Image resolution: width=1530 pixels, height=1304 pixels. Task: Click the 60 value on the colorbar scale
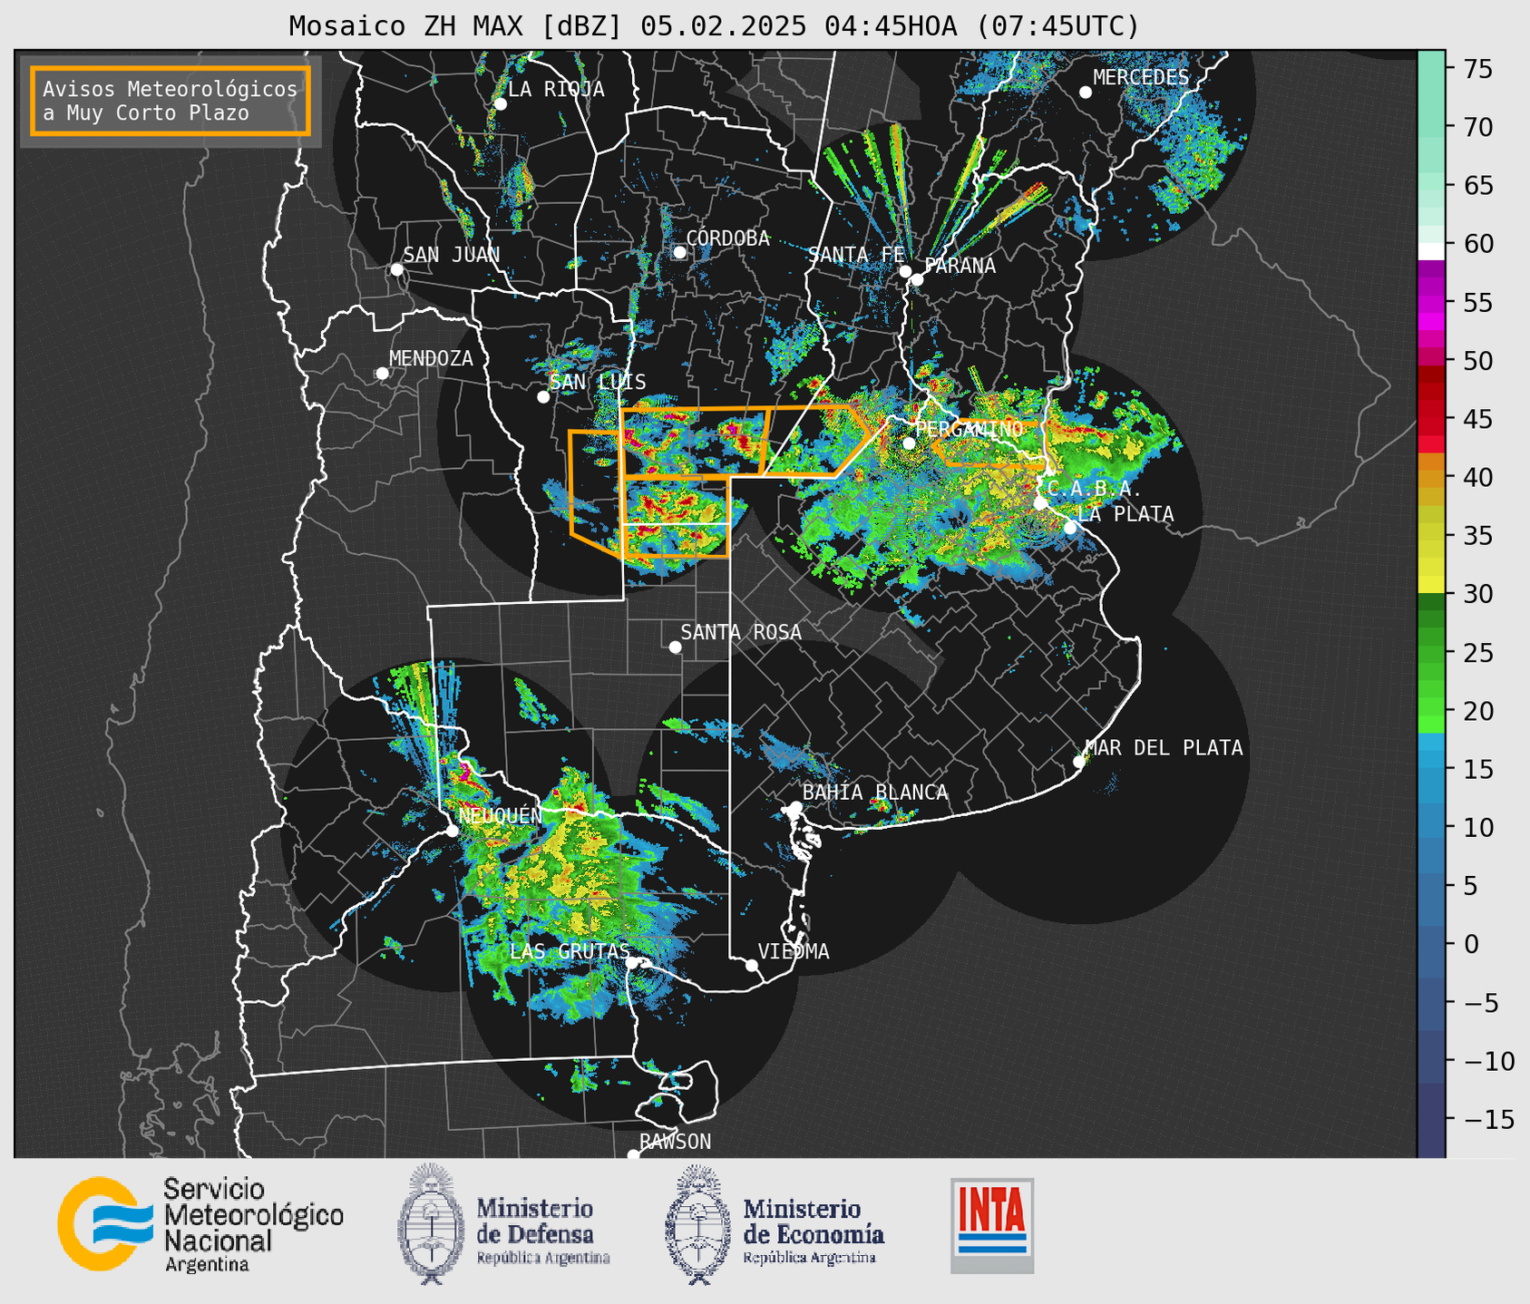1478,244
